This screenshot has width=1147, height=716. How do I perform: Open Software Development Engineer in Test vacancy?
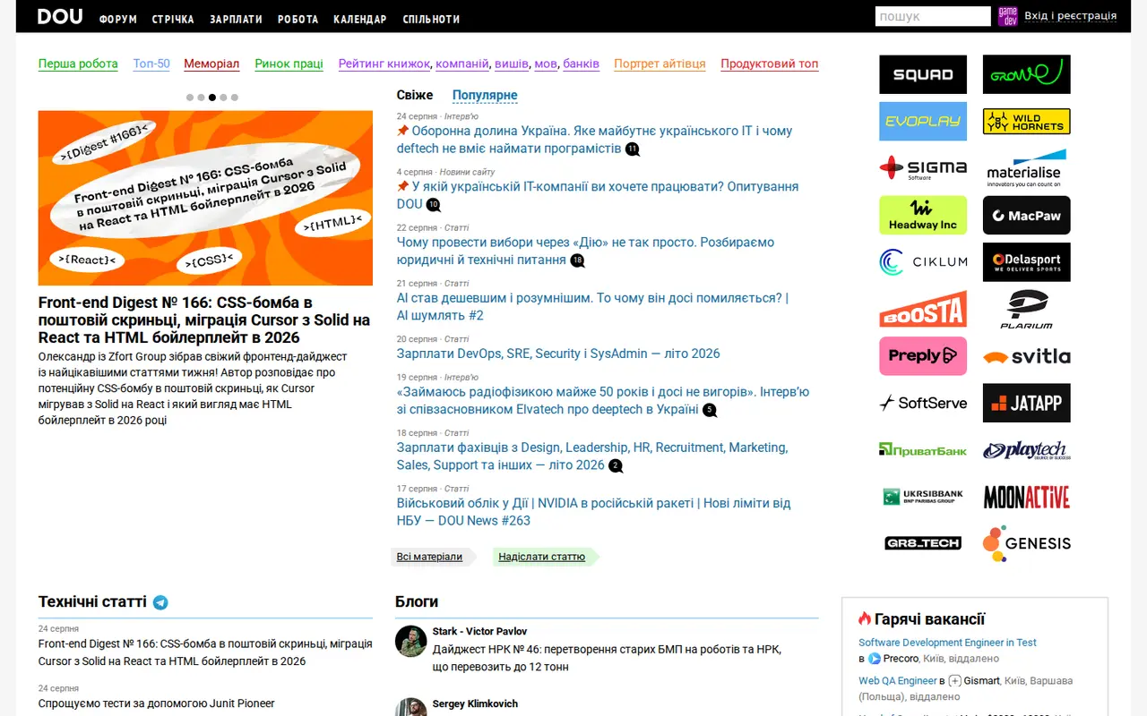tap(947, 643)
